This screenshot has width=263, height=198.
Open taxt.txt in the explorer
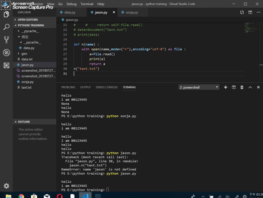[26, 88]
